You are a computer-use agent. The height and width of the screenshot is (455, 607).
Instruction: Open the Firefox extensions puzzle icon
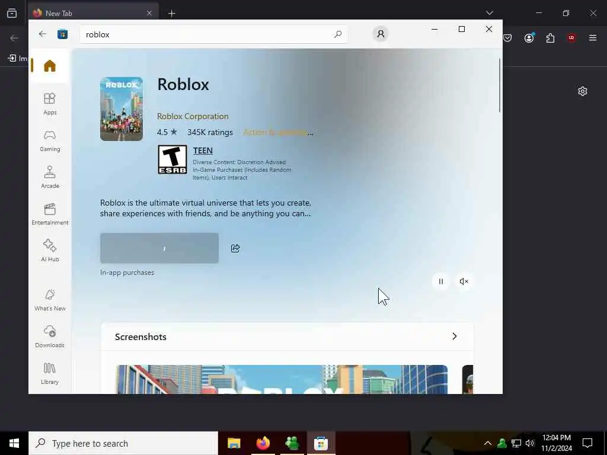click(550, 38)
